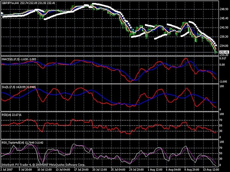Click the 25 Jul 04:00 time label

[x=118, y=170]
